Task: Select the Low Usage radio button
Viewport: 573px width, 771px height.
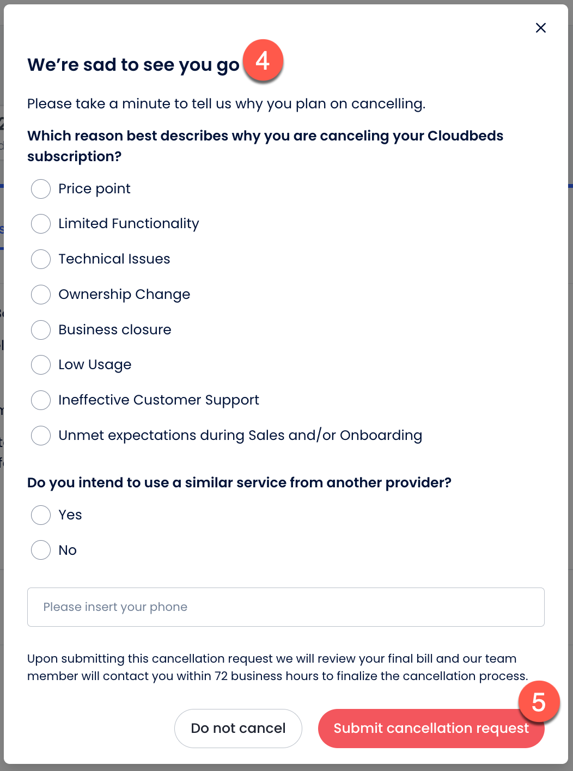Action: pos(41,365)
